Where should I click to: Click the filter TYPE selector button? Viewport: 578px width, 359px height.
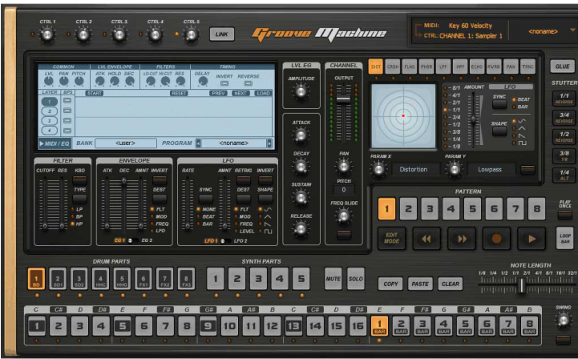point(79,200)
